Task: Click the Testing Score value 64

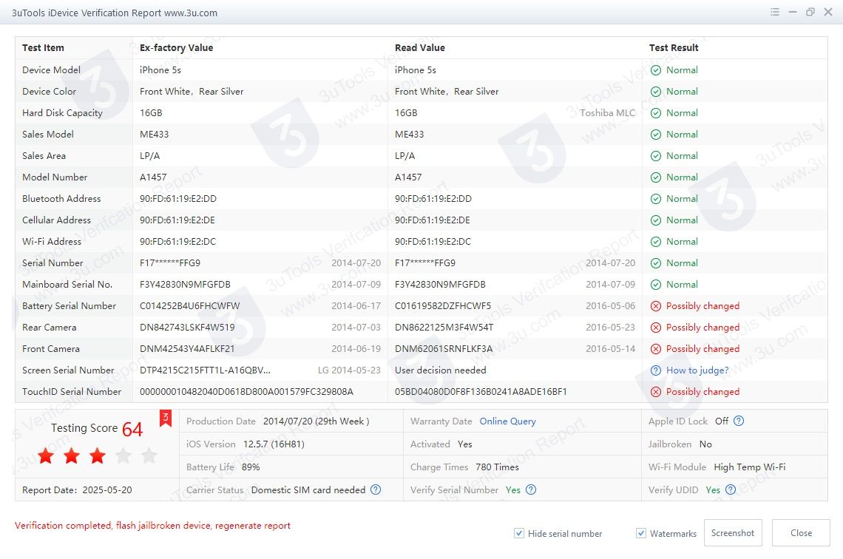Action: 132,429
